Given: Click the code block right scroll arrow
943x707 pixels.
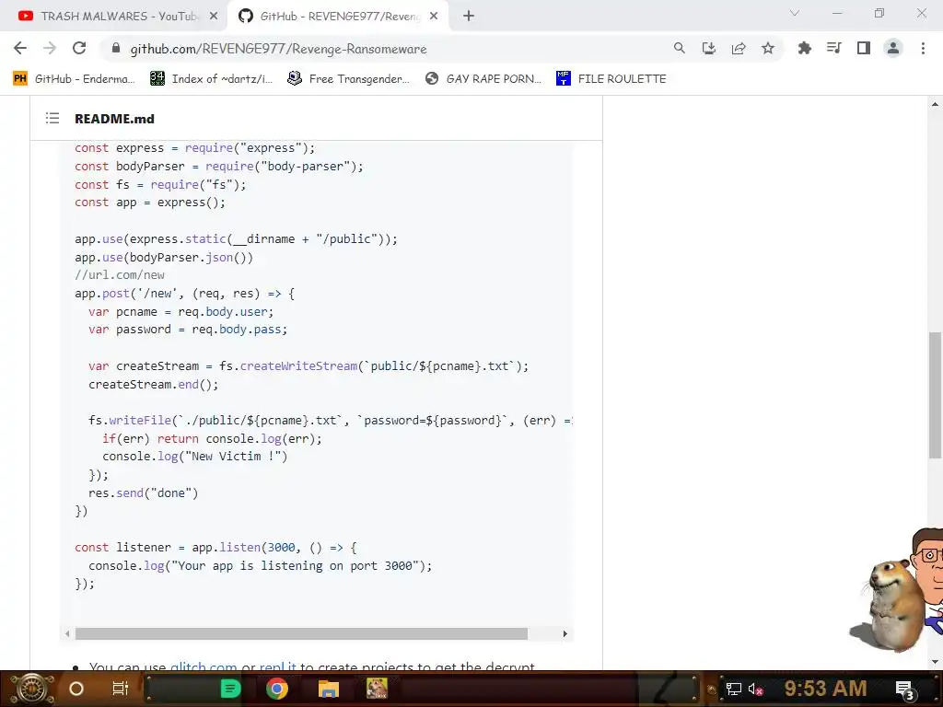Looking at the screenshot, I should (565, 633).
